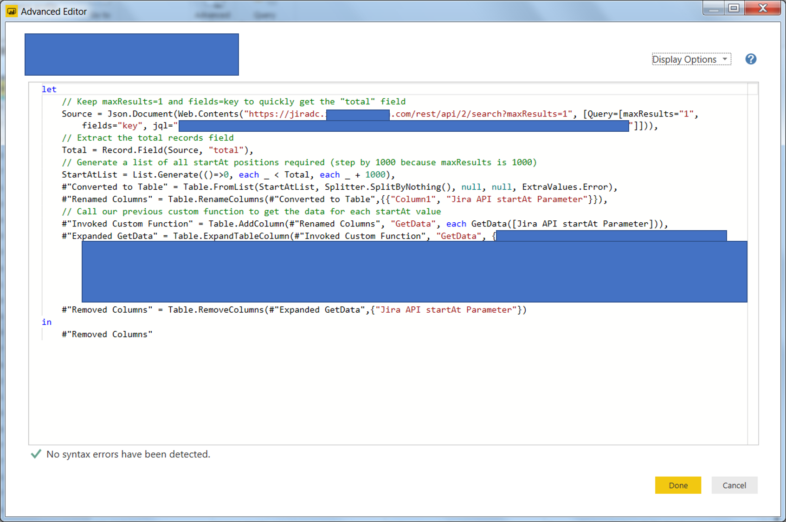The image size is (786, 522).
Task: Click the 'StartAtList = List.Generate' line
Action: [x=228, y=175]
